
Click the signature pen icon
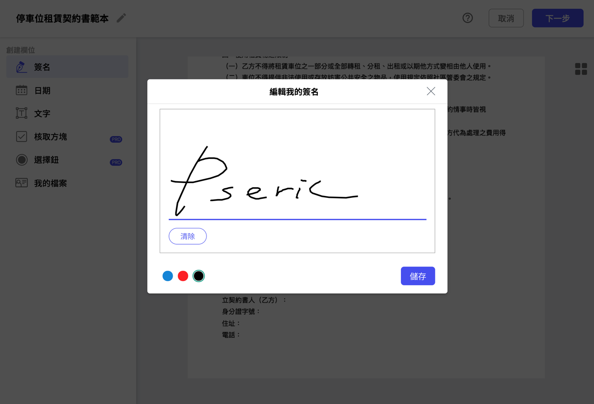21,67
